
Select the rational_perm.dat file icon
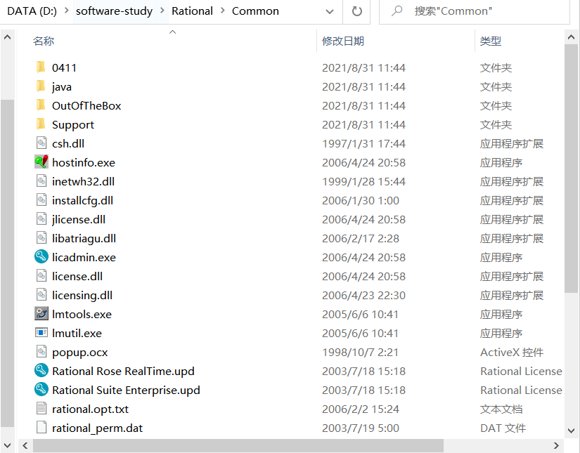[41, 428]
